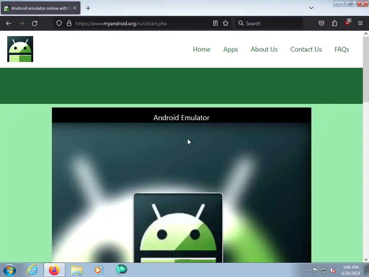Bookmark this page with star icon
Viewport: 369px width, 277px height.
pos(226,23)
